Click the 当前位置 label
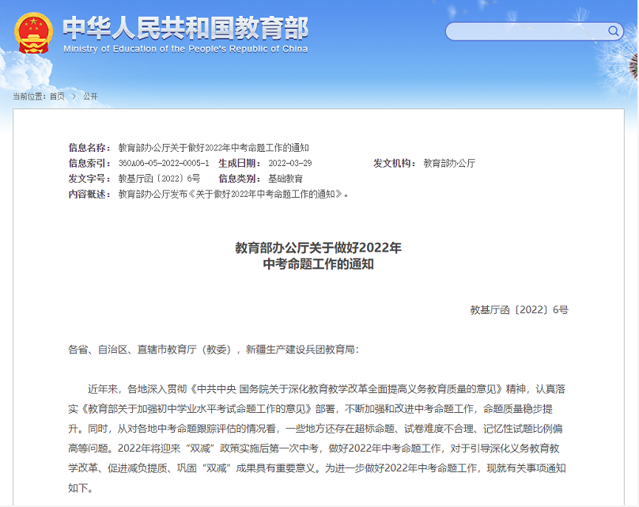Screen dimensions: 639x507 (29, 96)
